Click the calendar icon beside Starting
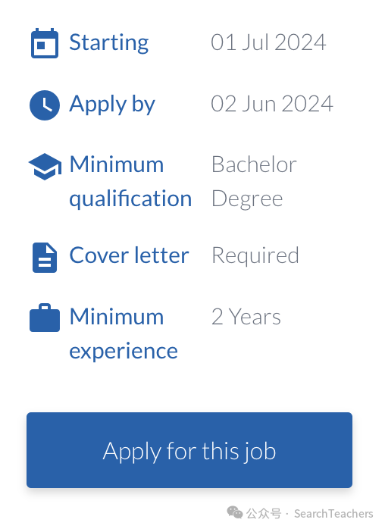385x529 pixels. [x=45, y=43]
